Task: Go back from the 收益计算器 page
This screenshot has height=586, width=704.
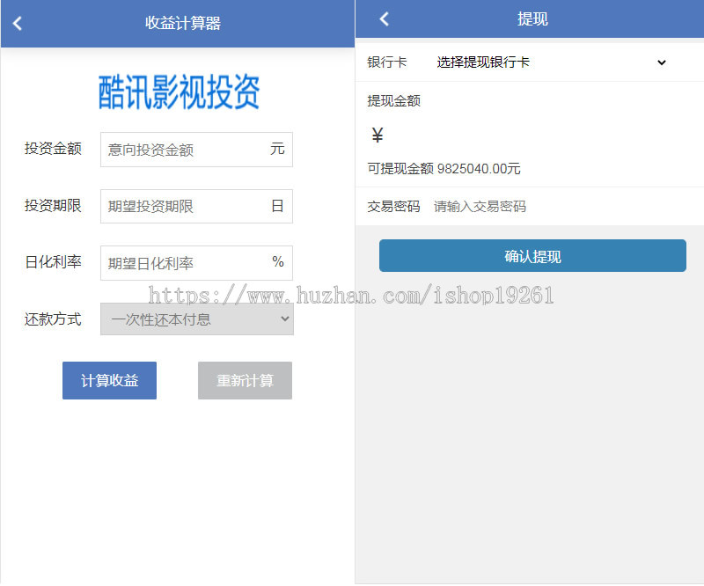Action: [x=18, y=24]
